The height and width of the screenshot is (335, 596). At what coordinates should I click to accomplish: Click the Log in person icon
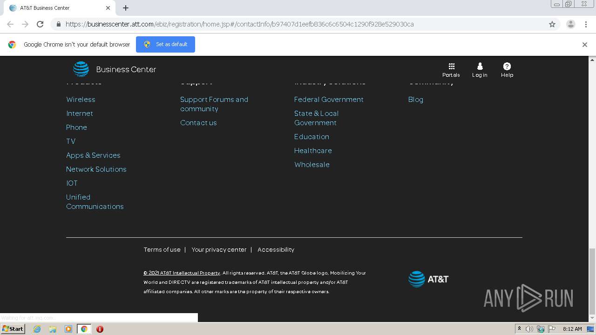[x=480, y=66]
